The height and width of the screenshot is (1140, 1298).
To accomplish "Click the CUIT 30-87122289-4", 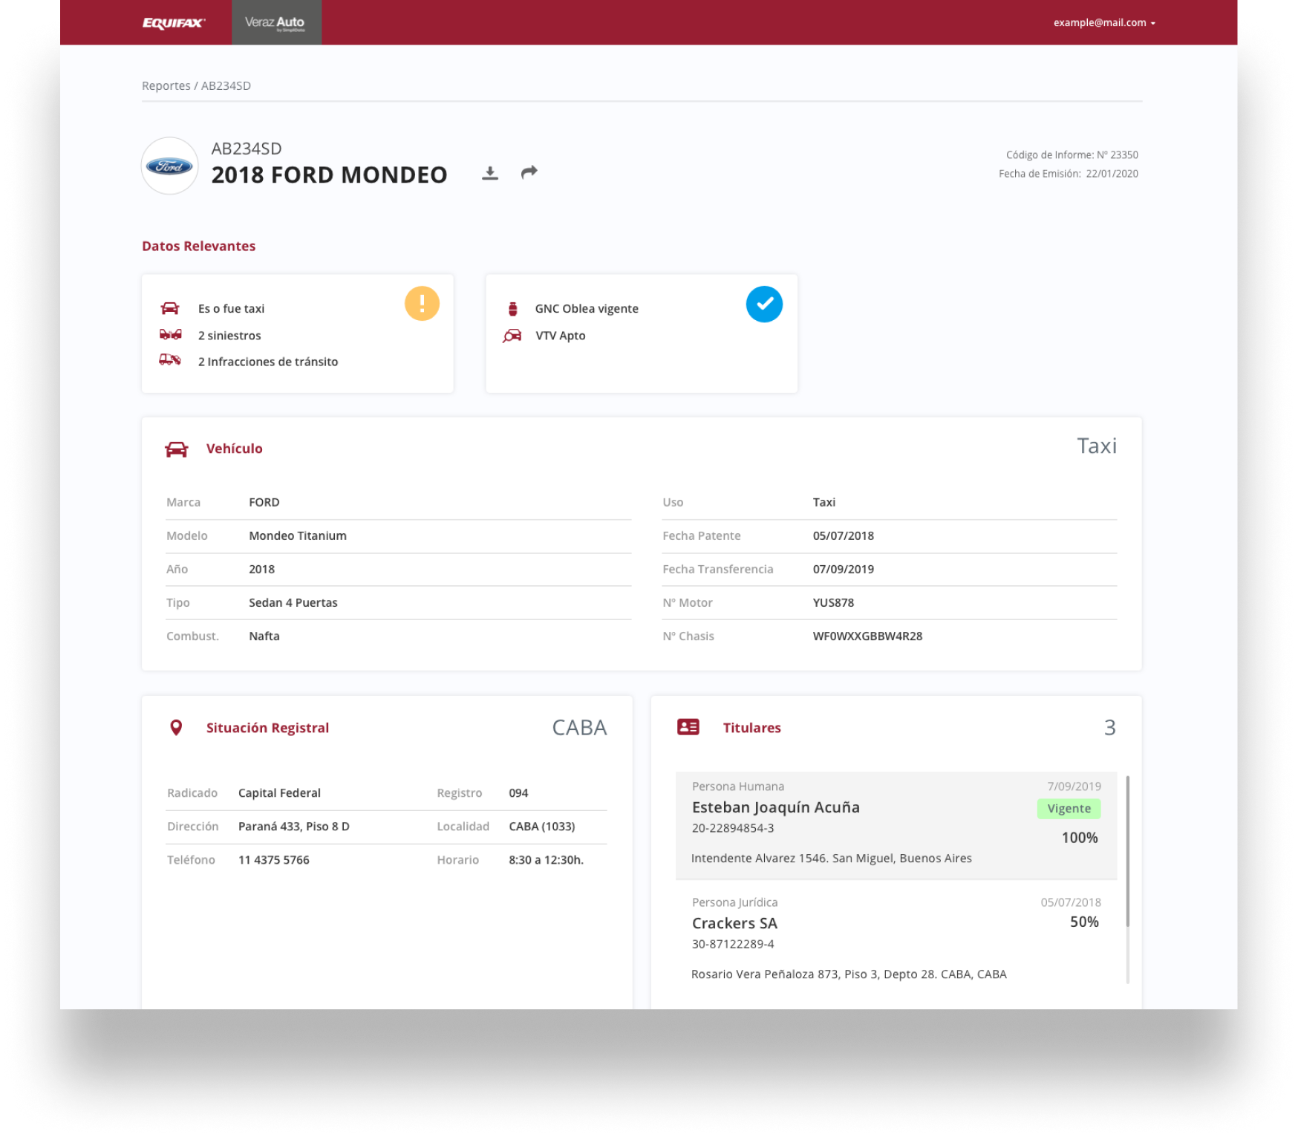I will pos(733,944).
